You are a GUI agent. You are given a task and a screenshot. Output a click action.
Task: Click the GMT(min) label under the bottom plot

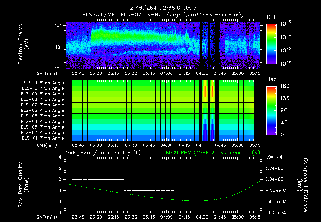(47, 217)
